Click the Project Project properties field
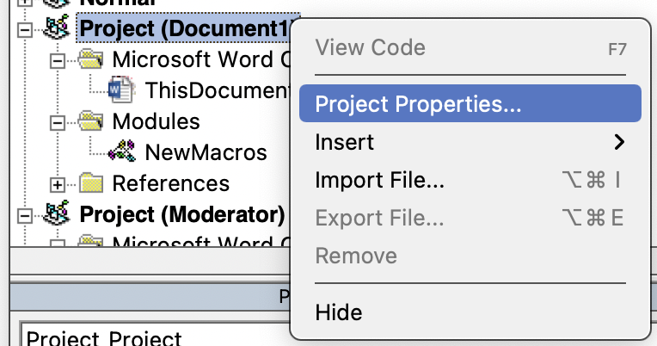The height and width of the screenshot is (346, 657). pyautogui.click(x=155, y=335)
